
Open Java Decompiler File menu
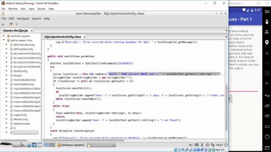[x=4, y=19]
